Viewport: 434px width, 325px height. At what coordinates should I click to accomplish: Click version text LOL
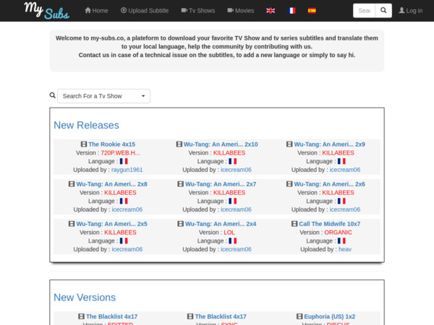click(x=229, y=233)
